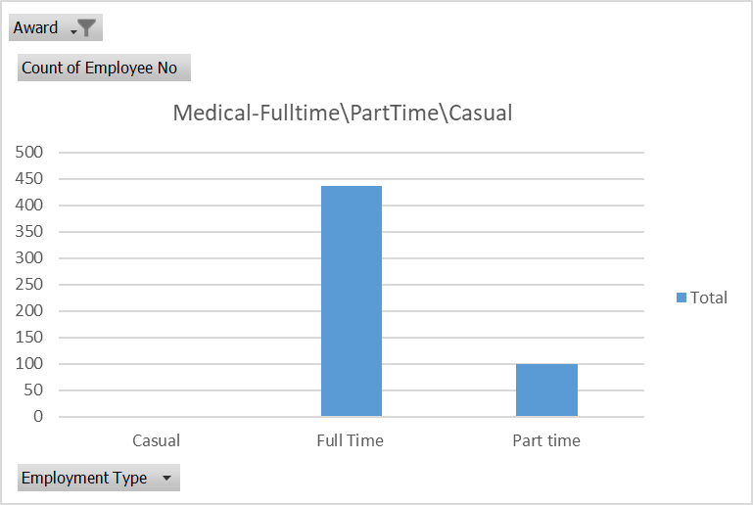Click the Part time category axis label

546,440
